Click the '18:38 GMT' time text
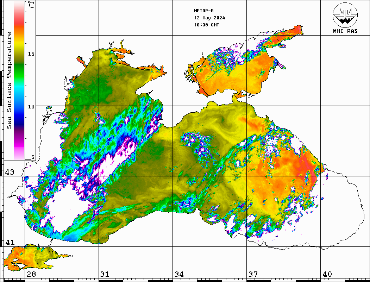The image size is (370, 282). (x=206, y=25)
